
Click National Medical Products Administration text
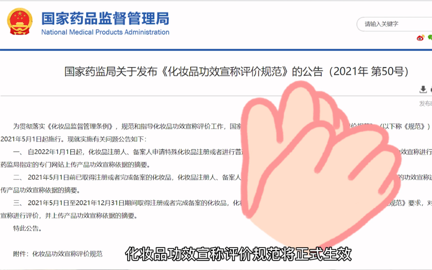[x=105, y=32]
